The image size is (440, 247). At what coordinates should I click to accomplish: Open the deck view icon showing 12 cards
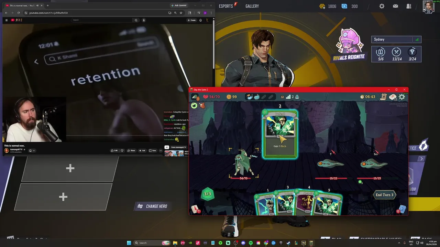(393, 97)
